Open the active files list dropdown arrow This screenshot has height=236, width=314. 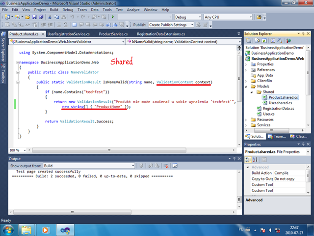239,34
